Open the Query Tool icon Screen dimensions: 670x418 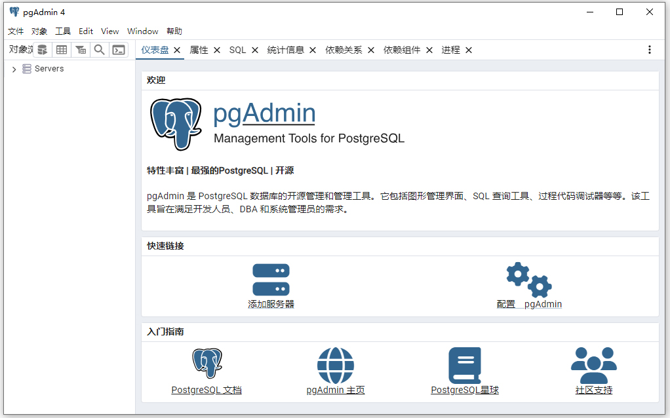42,50
